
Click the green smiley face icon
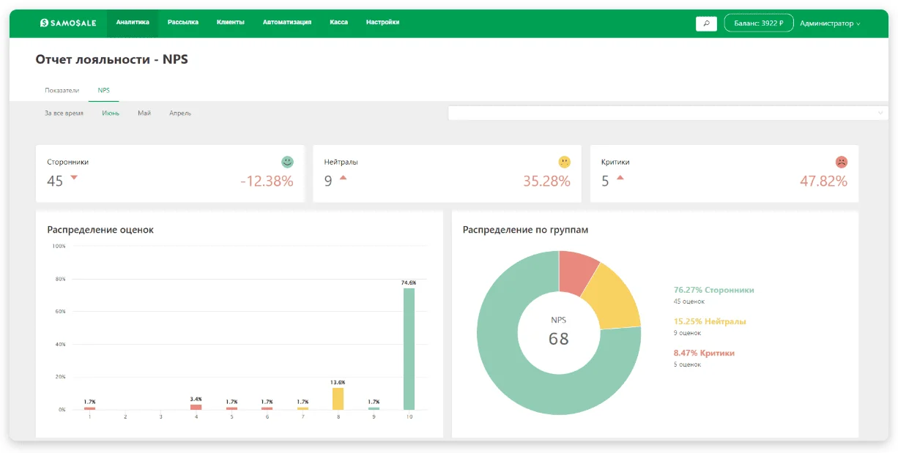tap(287, 162)
